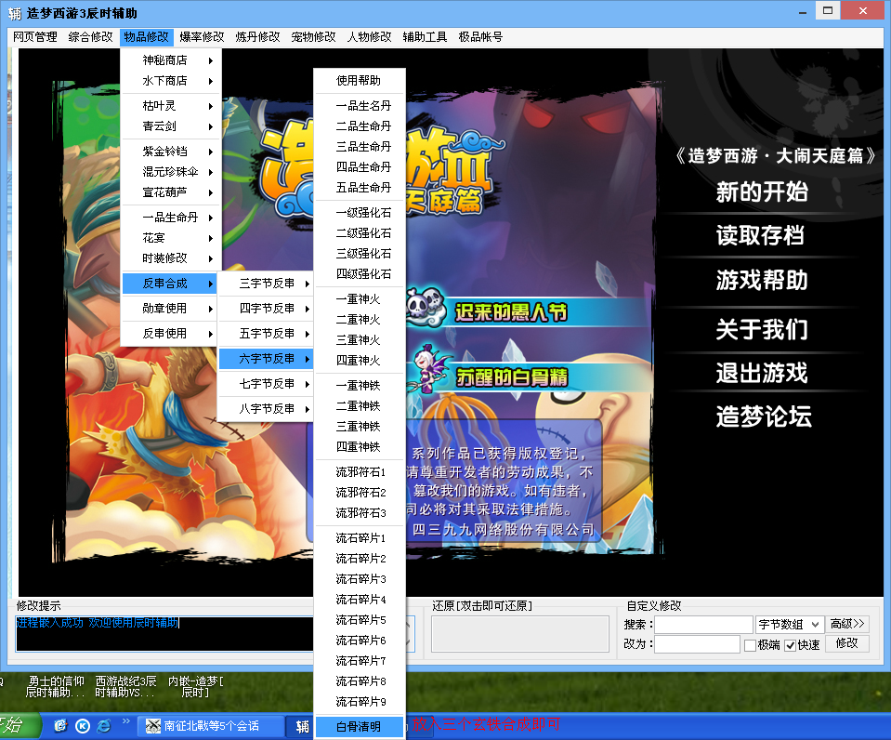Click the 还原 restore list box

(520, 634)
